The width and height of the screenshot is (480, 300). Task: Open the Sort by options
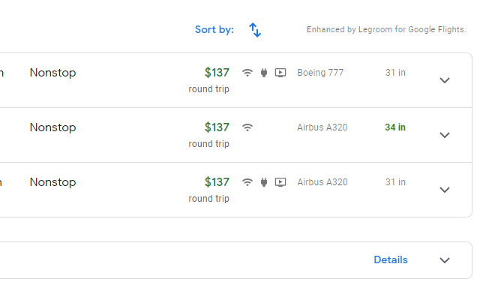pyautogui.click(x=214, y=30)
